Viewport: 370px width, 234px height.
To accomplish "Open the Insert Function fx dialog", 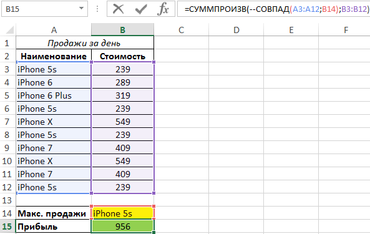I will tap(163, 9).
